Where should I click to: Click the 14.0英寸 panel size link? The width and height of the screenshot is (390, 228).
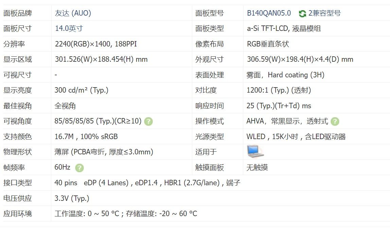point(69,28)
